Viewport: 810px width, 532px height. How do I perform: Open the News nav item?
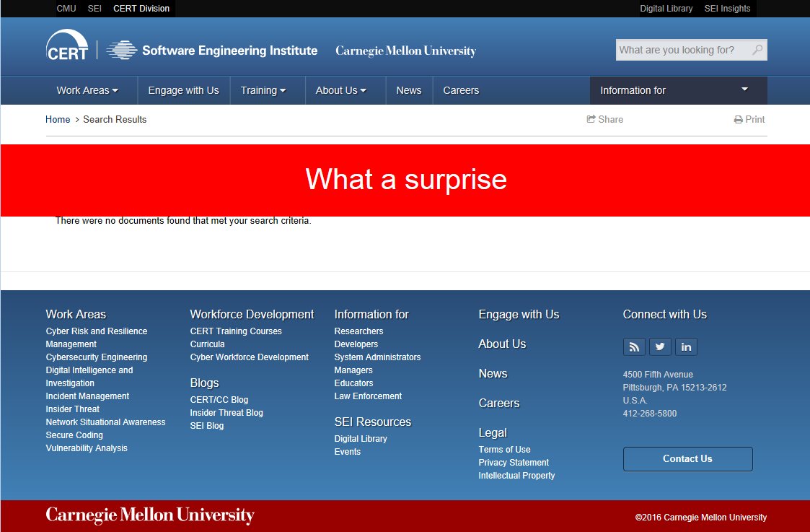click(x=409, y=90)
